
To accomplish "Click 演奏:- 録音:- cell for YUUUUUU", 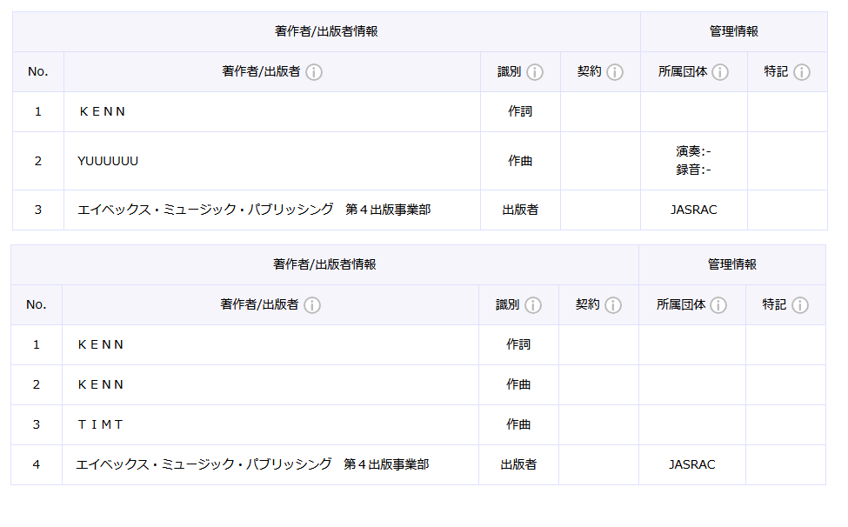I will pyautogui.click(x=694, y=161).
